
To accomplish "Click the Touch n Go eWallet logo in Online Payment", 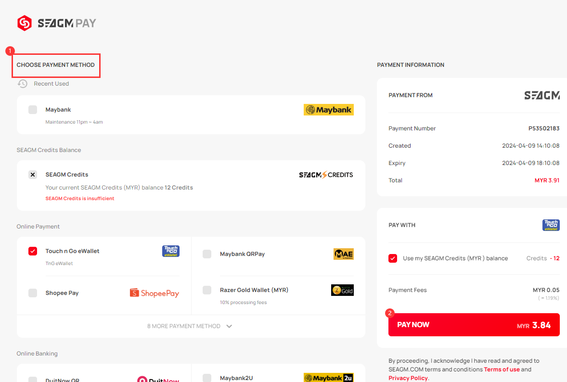I will [171, 251].
